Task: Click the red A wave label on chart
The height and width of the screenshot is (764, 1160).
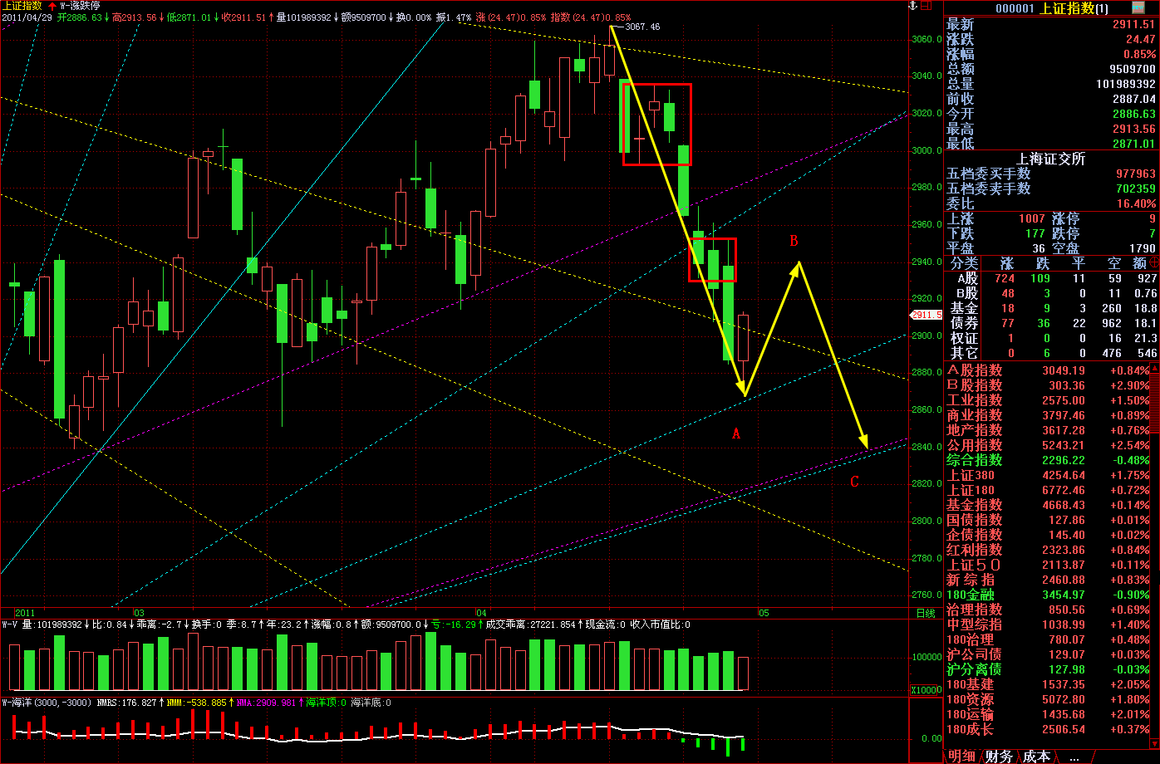Action: pos(735,433)
